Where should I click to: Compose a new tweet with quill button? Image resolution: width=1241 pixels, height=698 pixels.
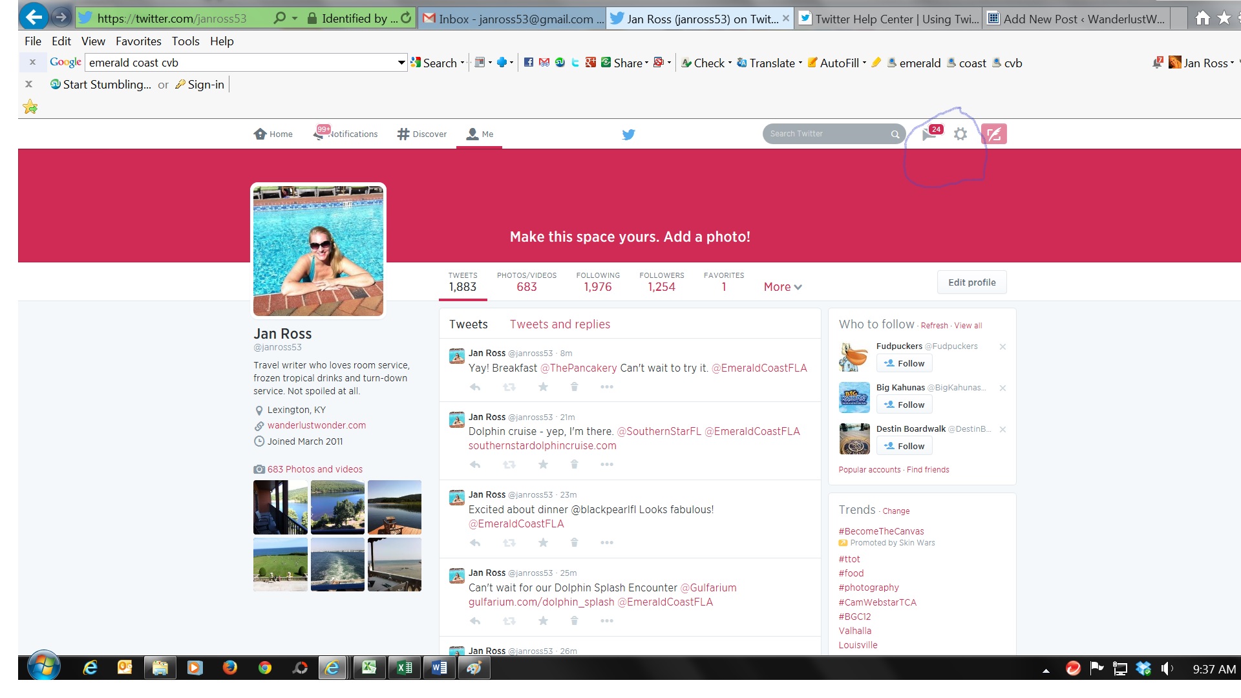point(994,134)
